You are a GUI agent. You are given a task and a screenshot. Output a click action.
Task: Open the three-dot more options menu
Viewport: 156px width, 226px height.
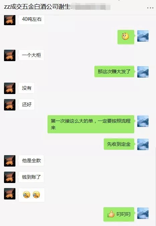150,8
